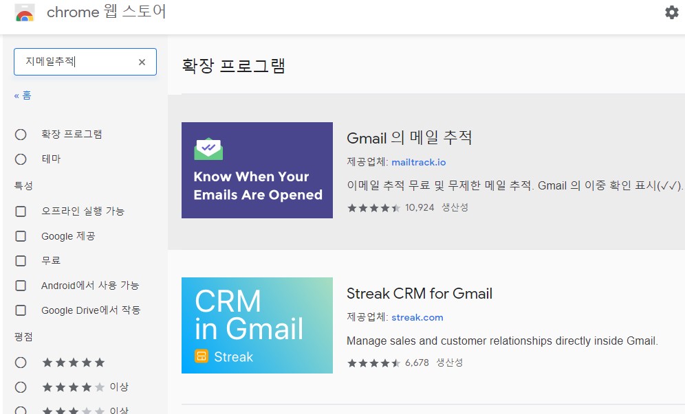Click the Streak description 'Manage sales and customer relationships'
Image resolution: width=685 pixels, height=414 pixels.
pyautogui.click(x=502, y=341)
